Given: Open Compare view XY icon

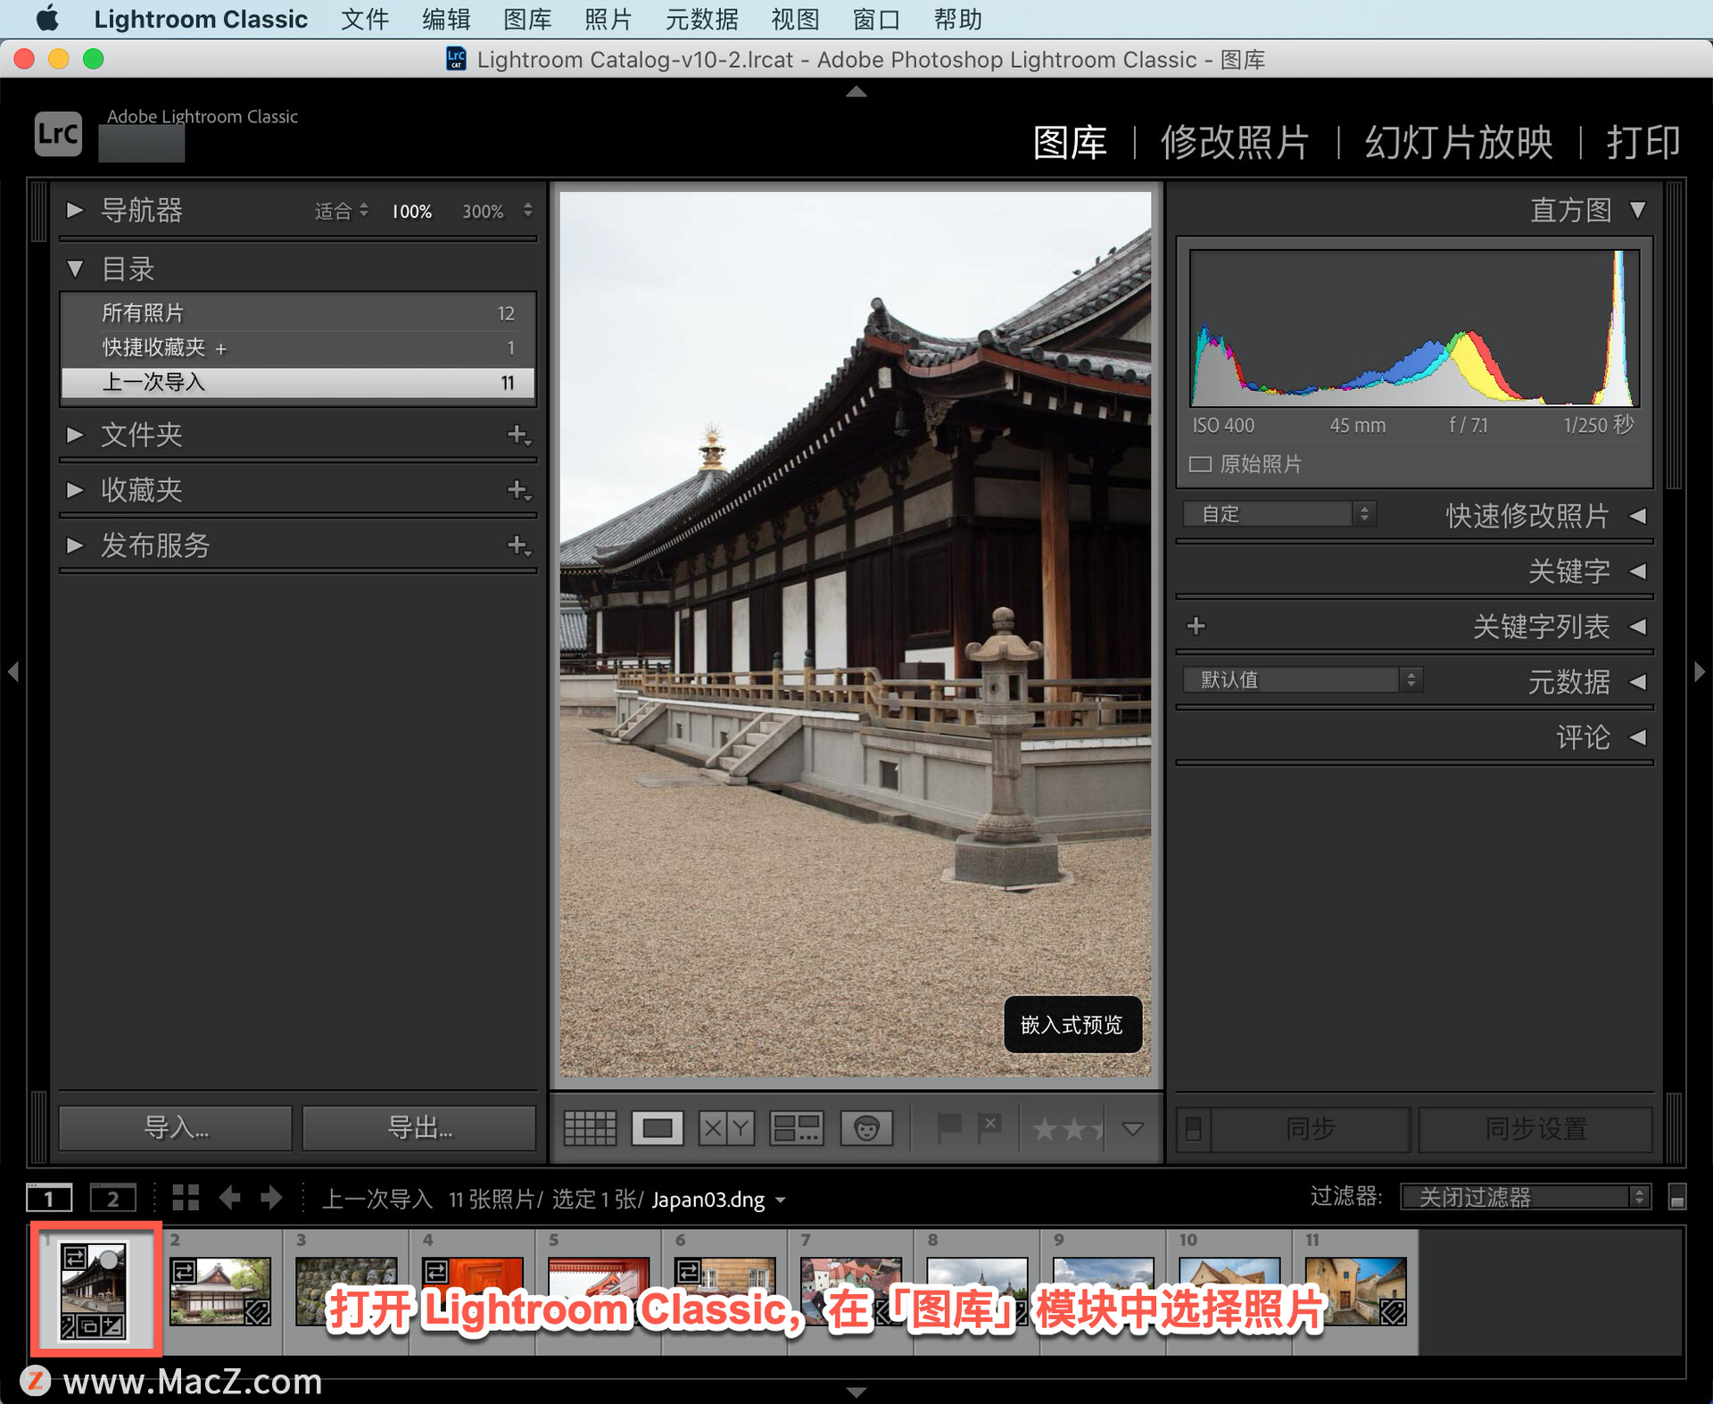Looking at the screenshot, I should click(726, 1128).
